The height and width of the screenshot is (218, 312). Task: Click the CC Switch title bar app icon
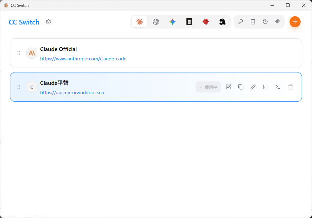tap(6, 6)
